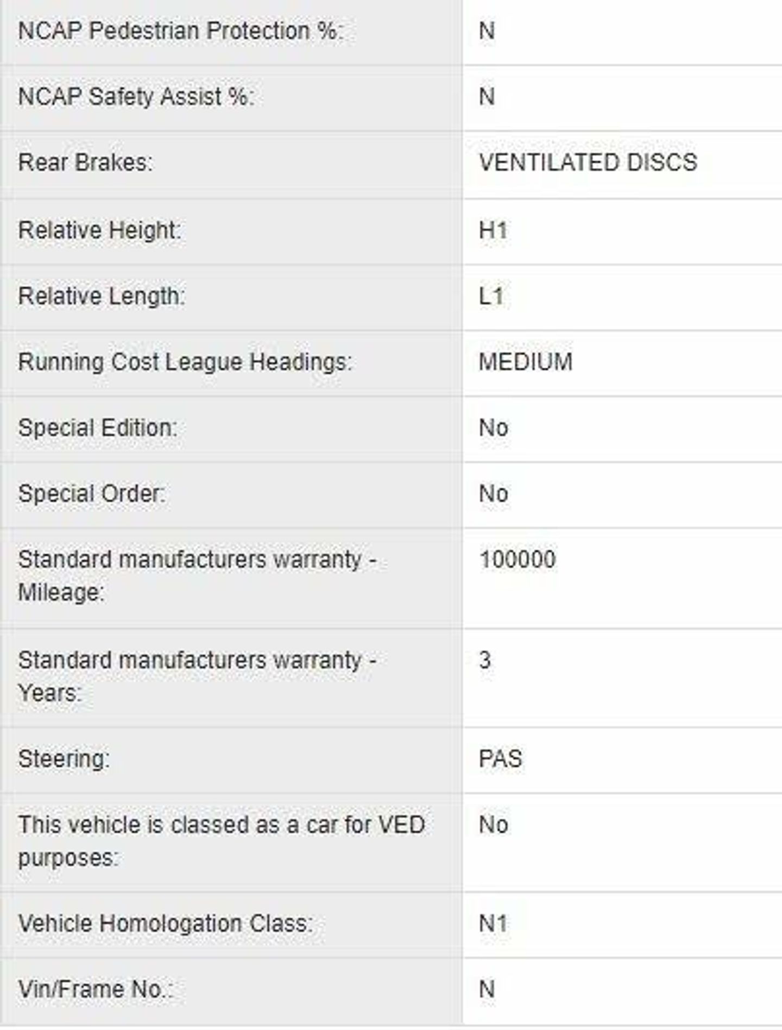Select the Special Order No value
Viewport: 782px width, 1030px height.
click(x=493, y=494)
